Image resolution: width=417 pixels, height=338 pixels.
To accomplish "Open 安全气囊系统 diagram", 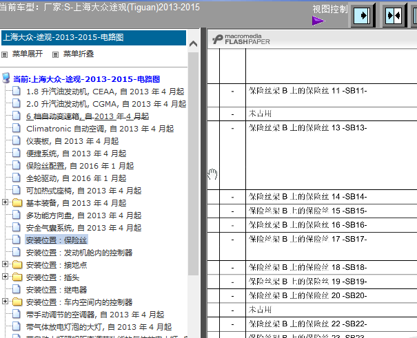I will click(84, 228).
